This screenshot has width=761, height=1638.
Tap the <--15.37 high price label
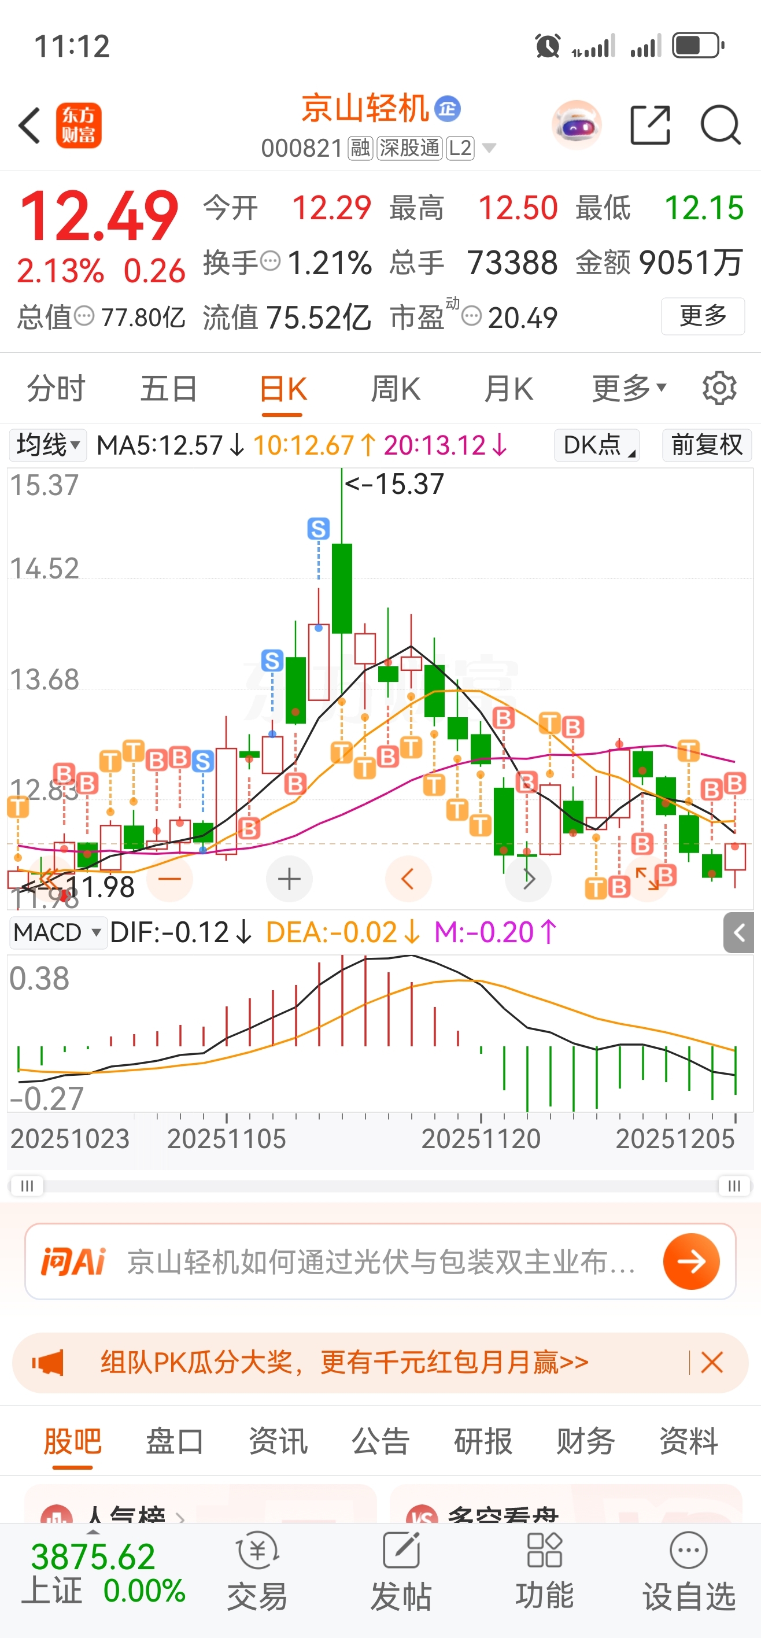pos(394,484)
